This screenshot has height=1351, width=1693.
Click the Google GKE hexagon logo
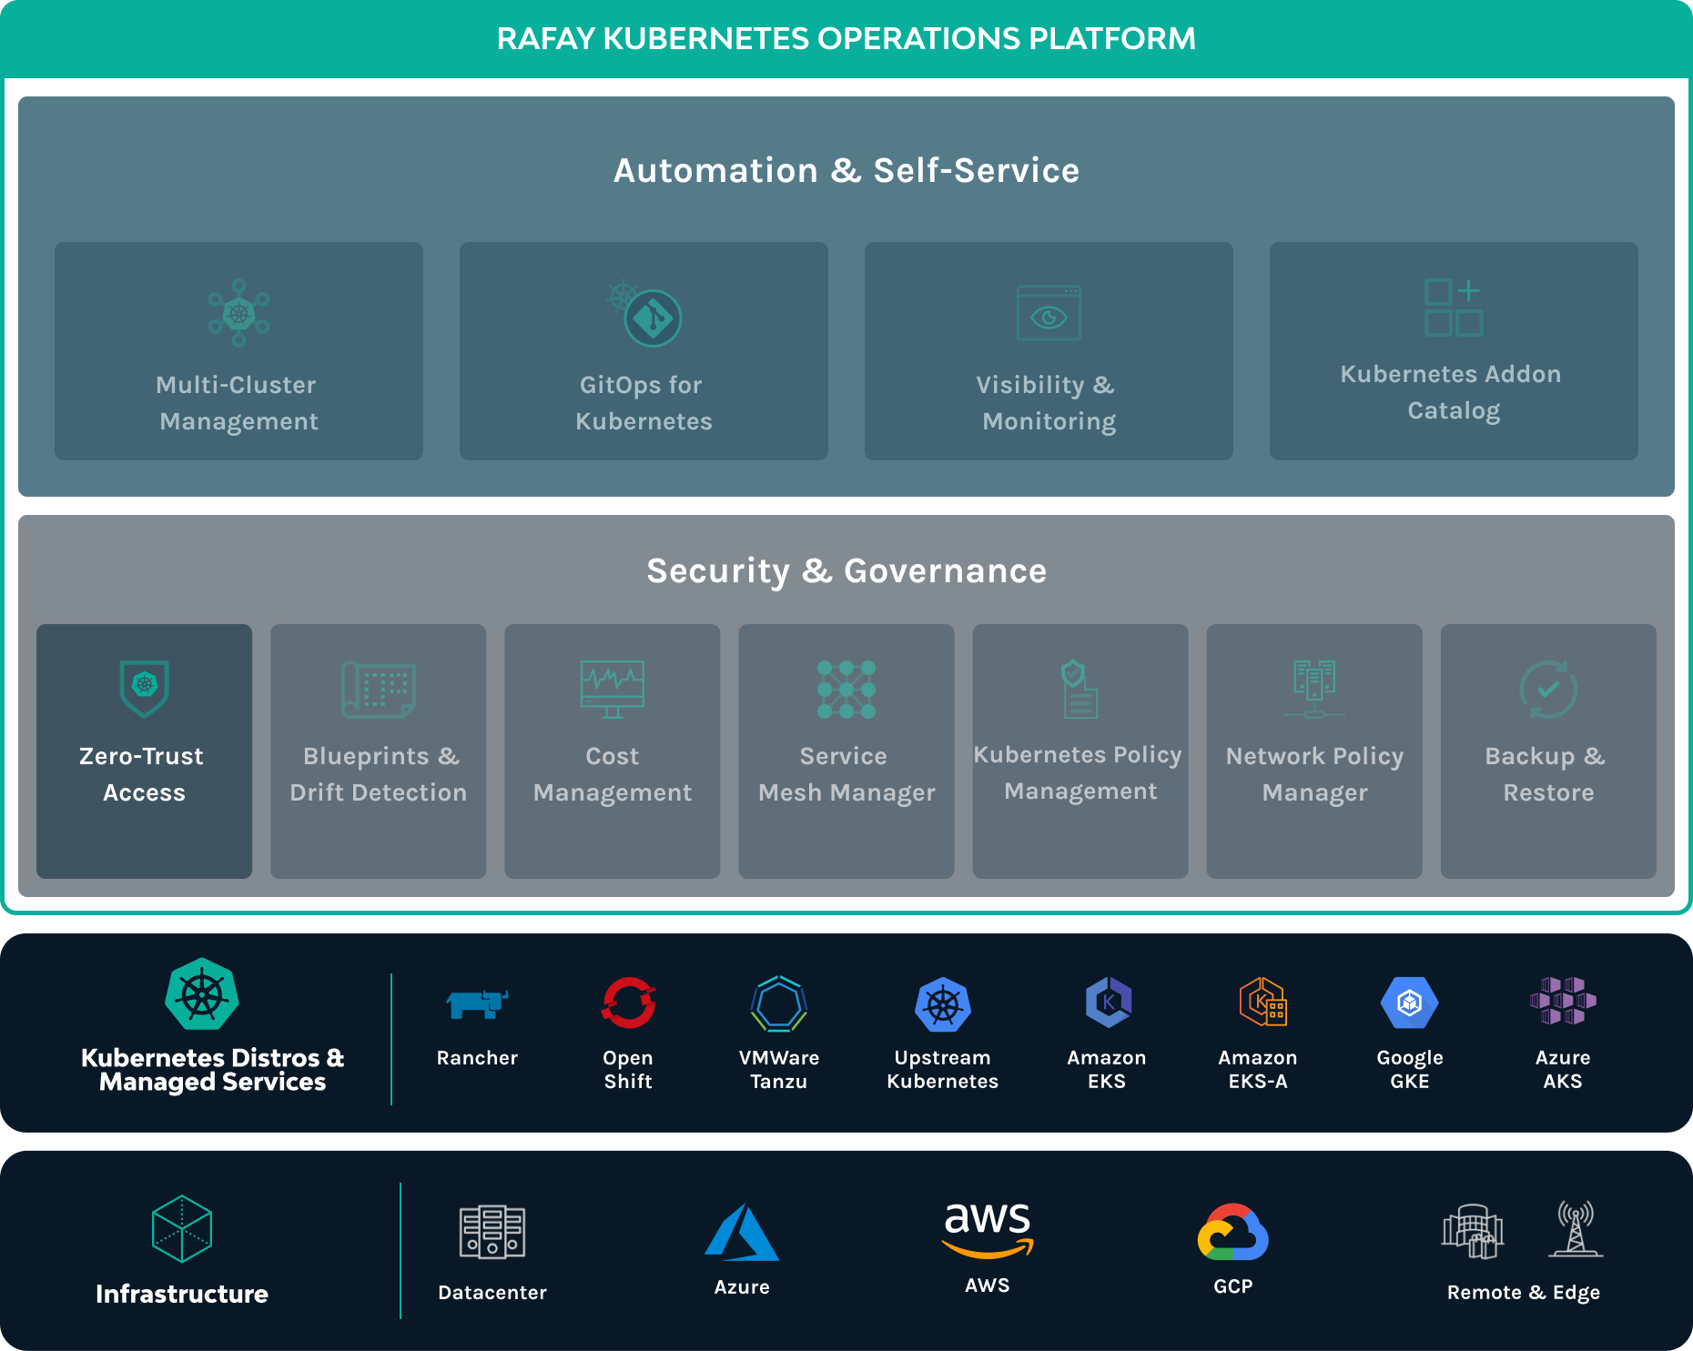[x=1409, y=1003]
